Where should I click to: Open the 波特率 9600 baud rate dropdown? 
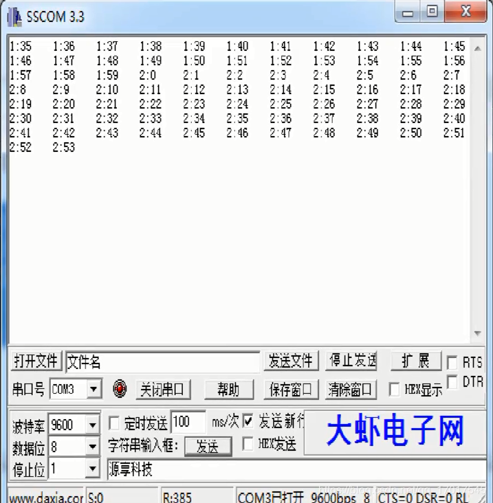coord(92,425)
